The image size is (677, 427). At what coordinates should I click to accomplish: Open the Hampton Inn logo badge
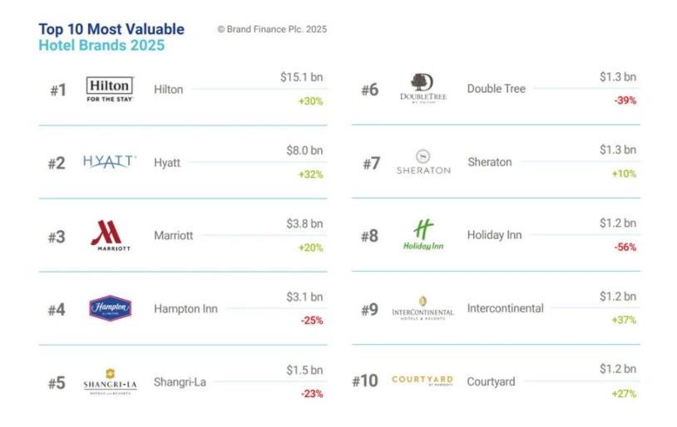point(110,309)
